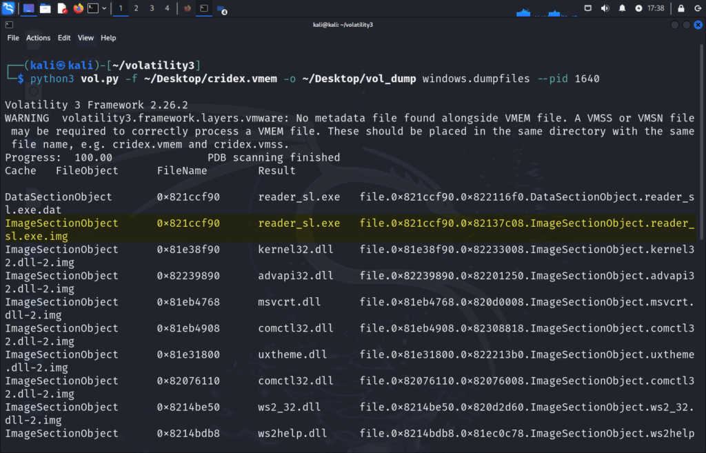Image resolution: width=706 pixels, height=453 pixels.
Task: Click highlighted 'reader_sl.exe' in ImageSectionObject row
Action: point(299,223)
